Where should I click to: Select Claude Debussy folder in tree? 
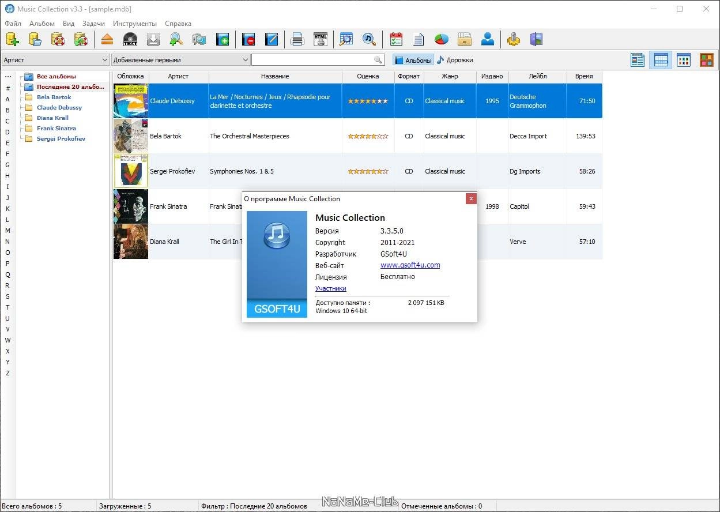(59, 107)
